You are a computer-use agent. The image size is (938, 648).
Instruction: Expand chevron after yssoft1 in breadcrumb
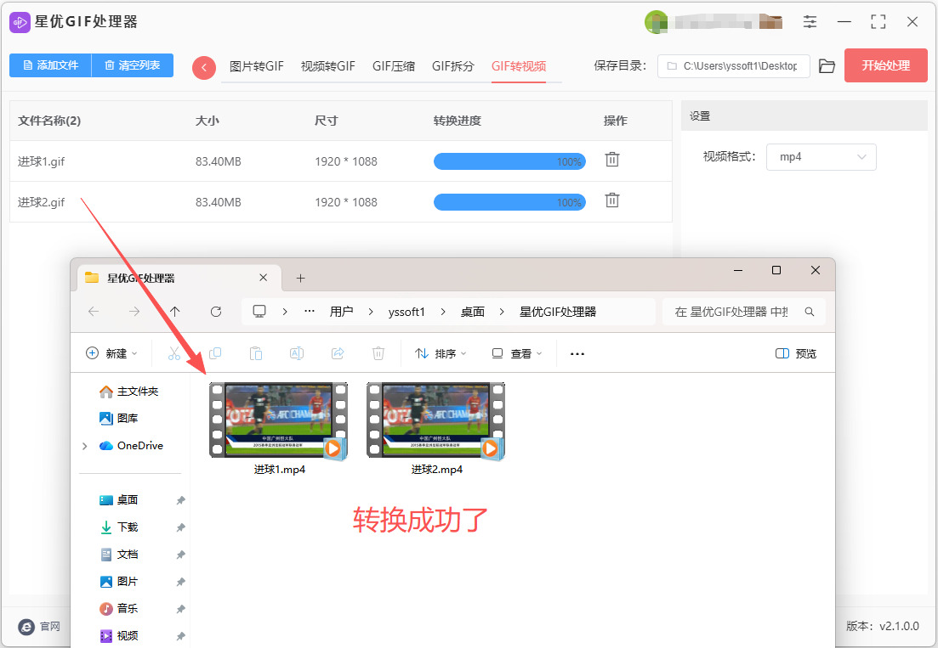coord(443,312)
